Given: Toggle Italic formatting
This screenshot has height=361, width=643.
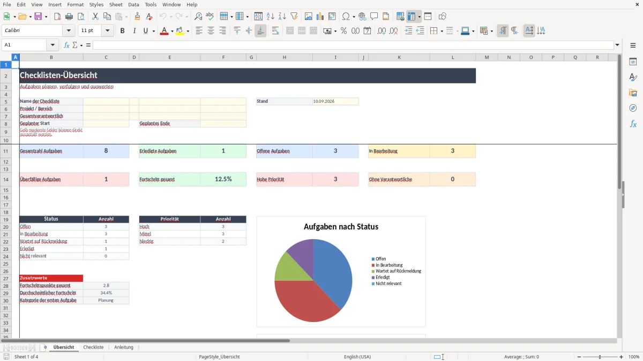Looking at the screenshot, I should [134, 31].
